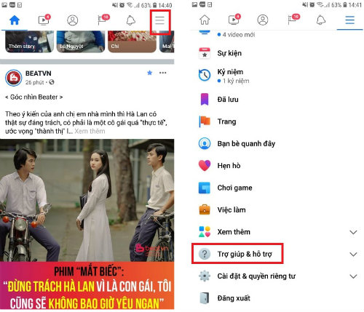This screenshot has width=364, height=312.
Task: View Chi's story card
Action: point(132,41)
